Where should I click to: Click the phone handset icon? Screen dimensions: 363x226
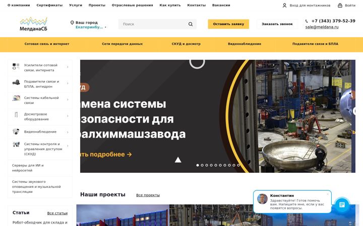pyautogui.click(x=307, y=21)
